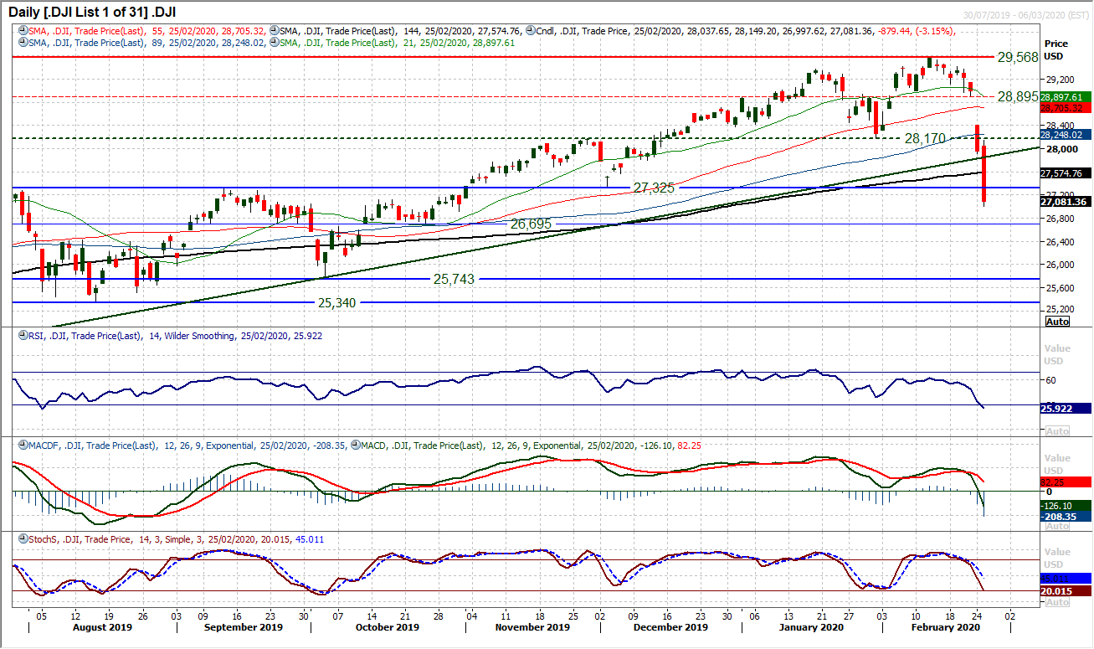Click the 28,170 level label
1094x649 pixels.
coord(926,137)
